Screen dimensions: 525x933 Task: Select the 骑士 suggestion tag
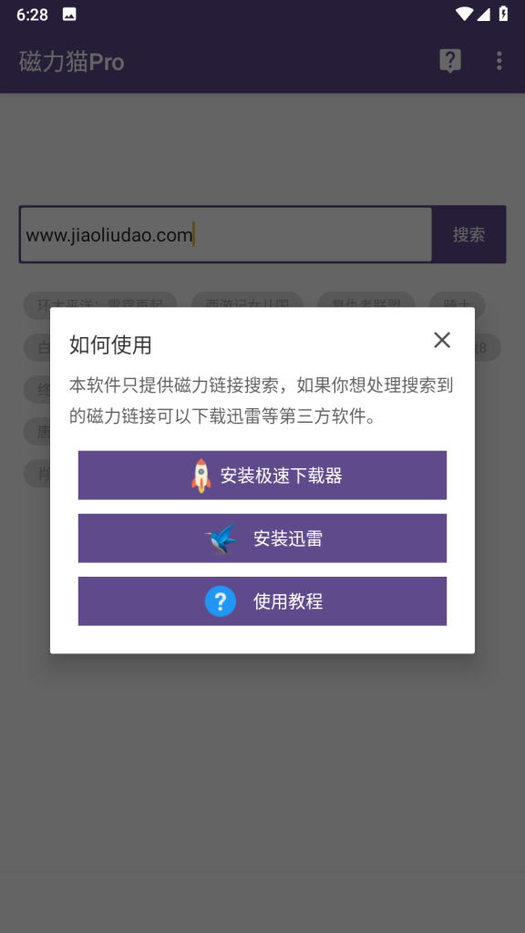(x=458, y=305)
